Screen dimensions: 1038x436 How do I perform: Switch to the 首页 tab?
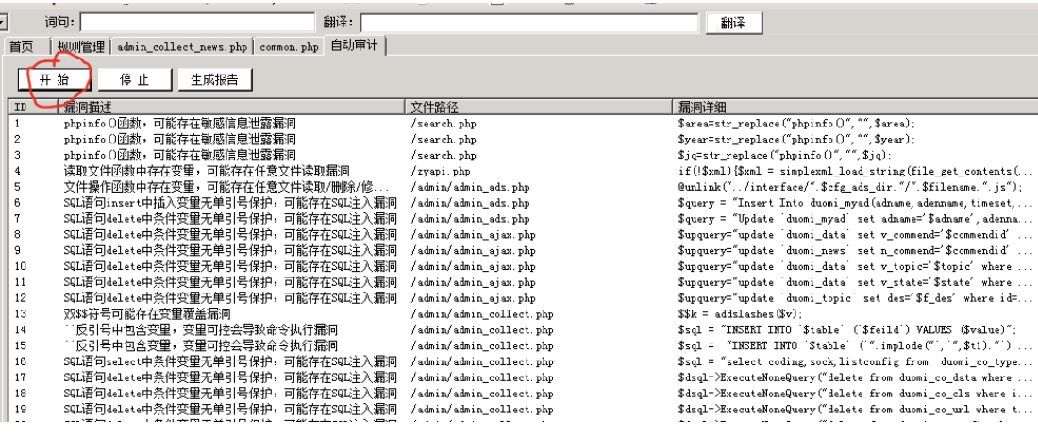pos(21,46)
